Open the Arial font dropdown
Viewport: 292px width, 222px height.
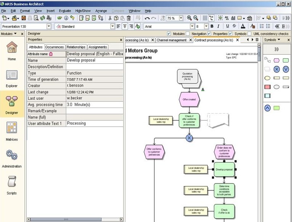pos(192,26)
